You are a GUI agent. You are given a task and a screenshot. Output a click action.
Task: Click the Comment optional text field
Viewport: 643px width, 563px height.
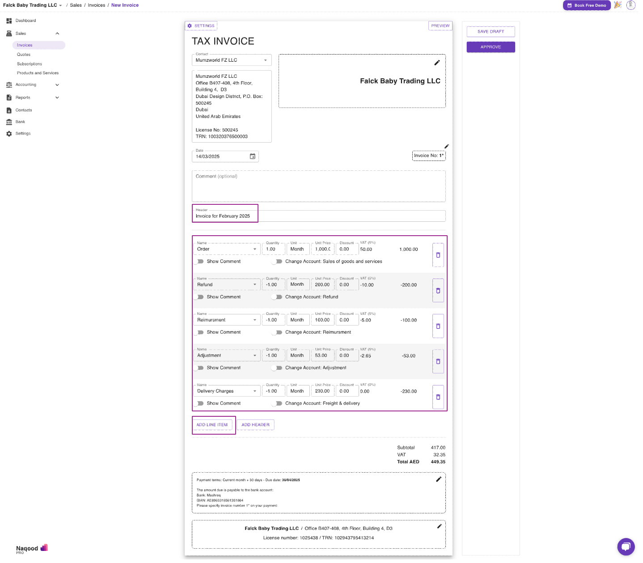318,186
